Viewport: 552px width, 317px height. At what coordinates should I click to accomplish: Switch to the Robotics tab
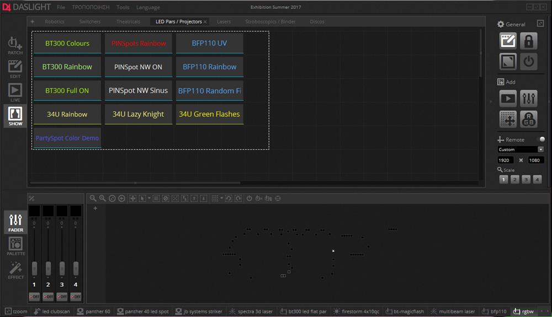[55, 22]
